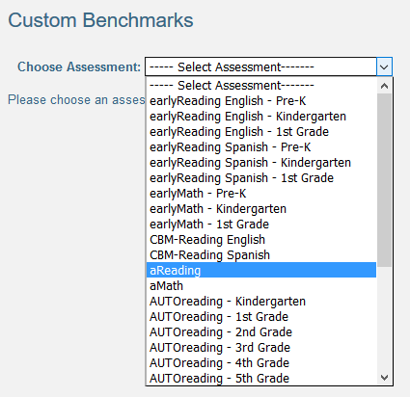The height and width of the screenshot is (397, 410).
Task: Select earlyMath - Kindergarten option
Action: click(261, 209)
